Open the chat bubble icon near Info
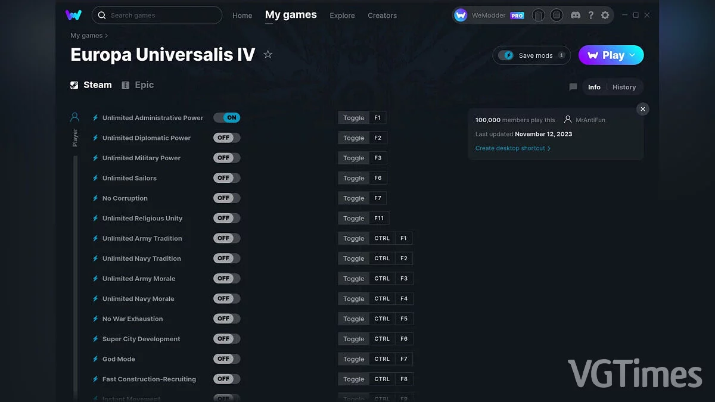Screen dimensions: 715x402 [x=573, y=87]
